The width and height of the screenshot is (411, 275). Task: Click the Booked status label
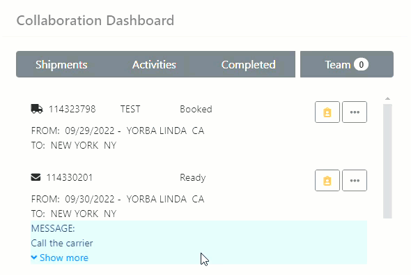tap(196, 109)
